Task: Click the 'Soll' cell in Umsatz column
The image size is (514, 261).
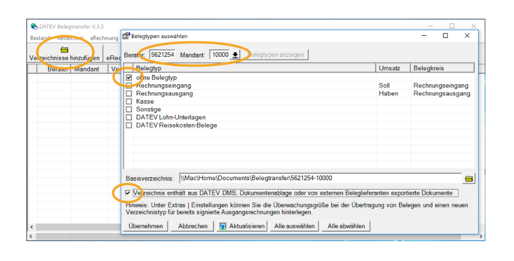Action: 384,85
